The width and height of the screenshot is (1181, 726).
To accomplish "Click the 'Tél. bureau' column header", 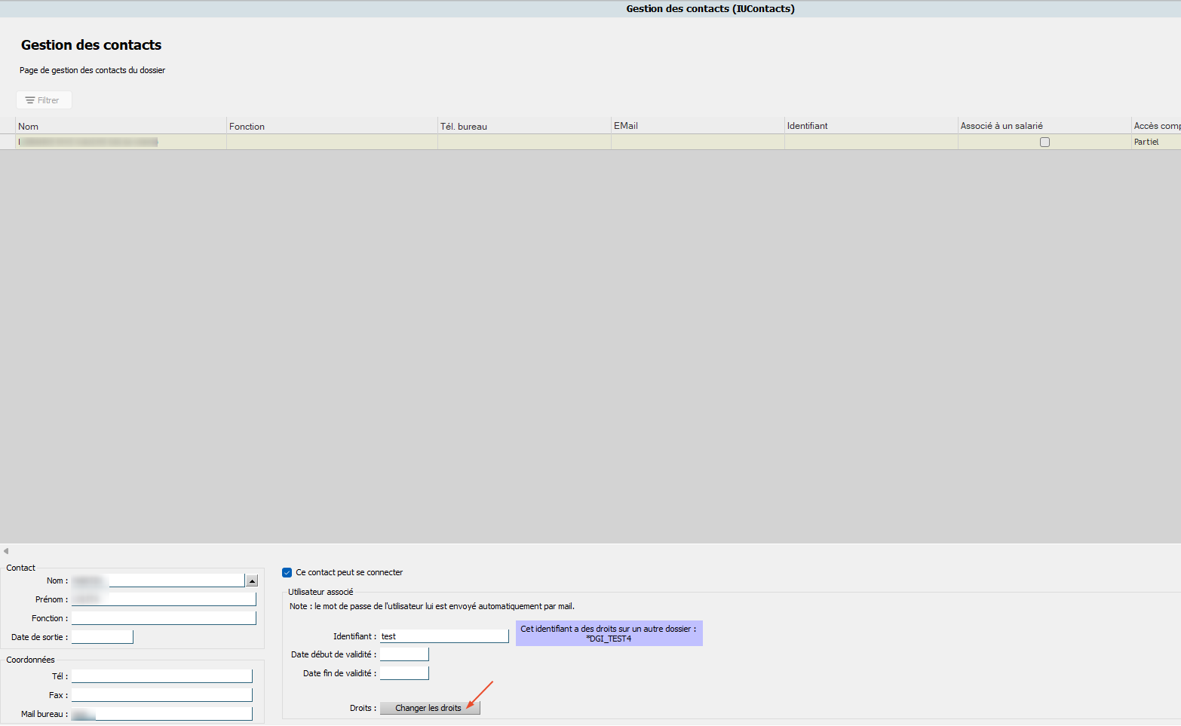I will (x=524, y=127).
